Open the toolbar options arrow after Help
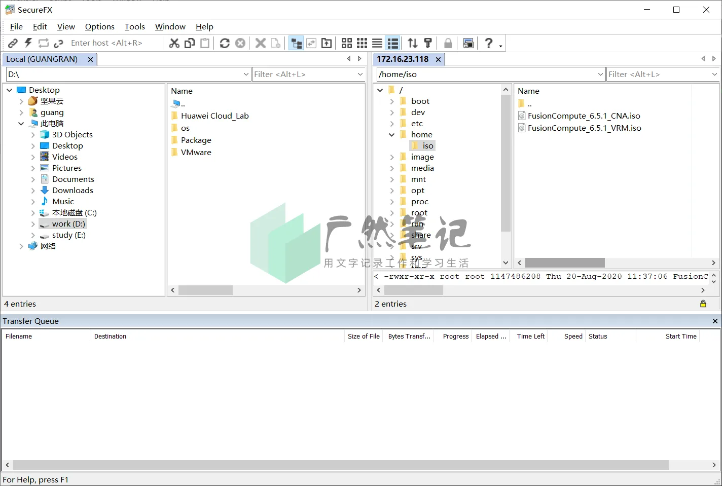722x486 pixels. point(500,46)
